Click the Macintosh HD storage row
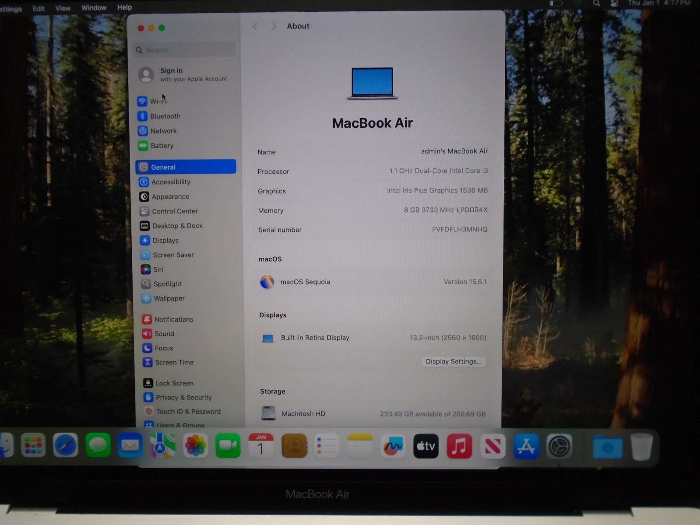700x525 pixels. (x=373, y=413)
